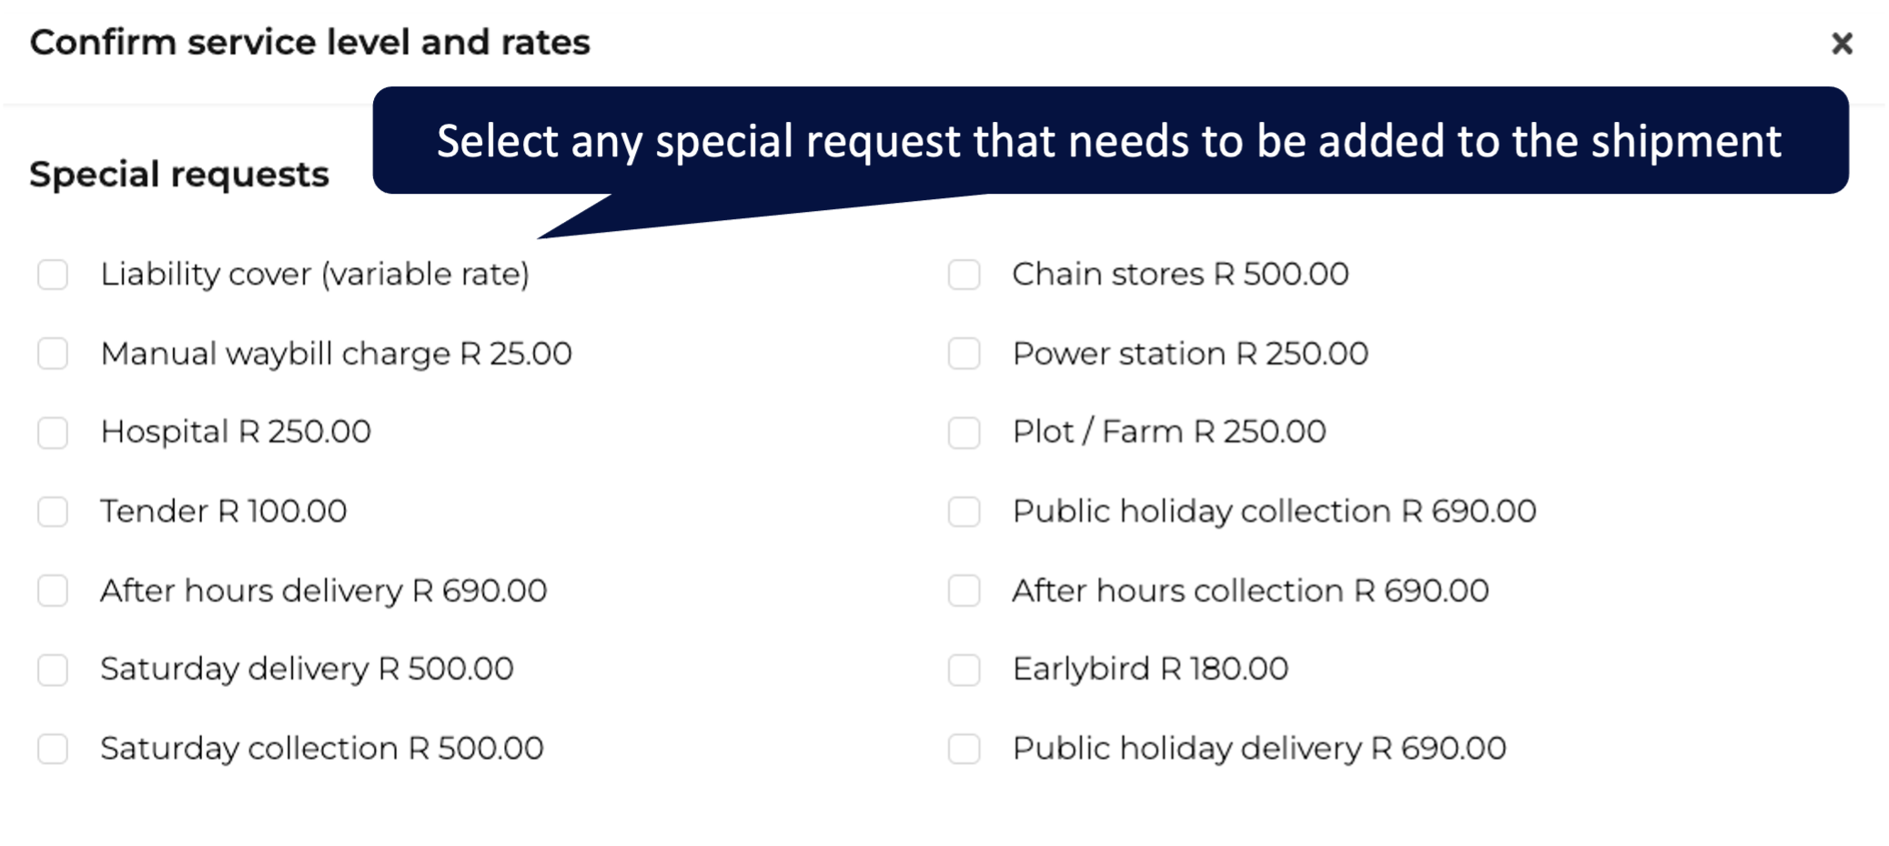Close the Confirm service level dialog
The width and height of the screenshot is (1889, 846).
tap(1842, 43)
